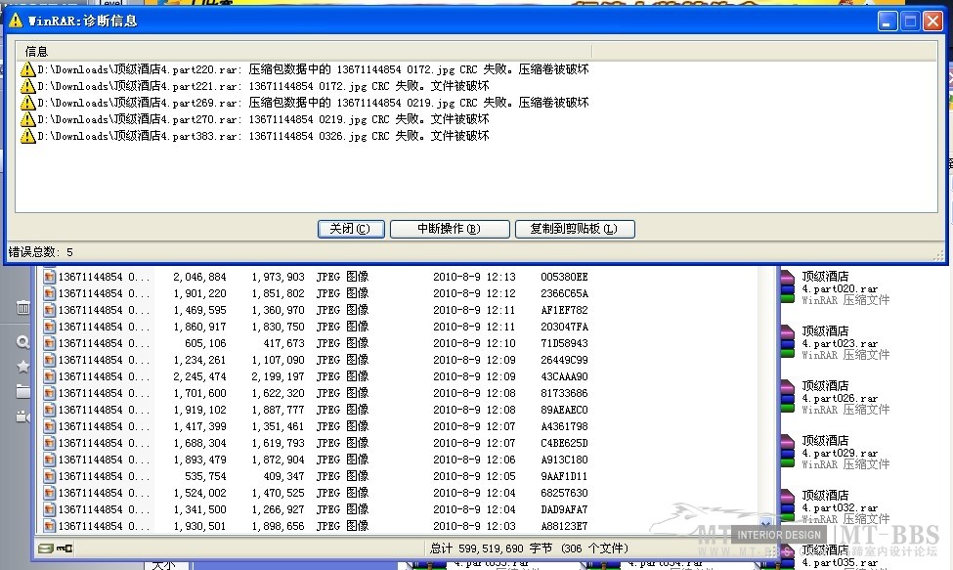This screenshot has height=570, width=953.
Task: Select file row with CRC 89AEAEC0
Action: 316,411
